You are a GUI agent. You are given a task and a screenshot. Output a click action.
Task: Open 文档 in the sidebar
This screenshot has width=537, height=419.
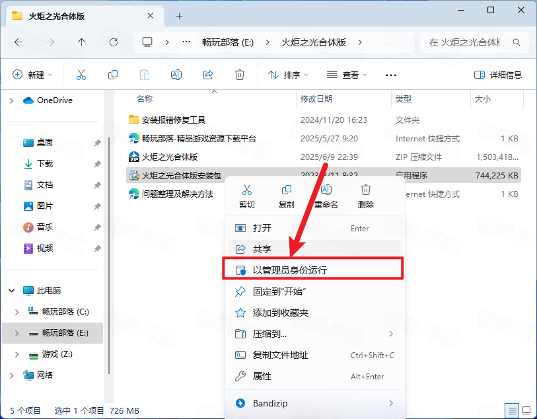[x=44, y=185]
